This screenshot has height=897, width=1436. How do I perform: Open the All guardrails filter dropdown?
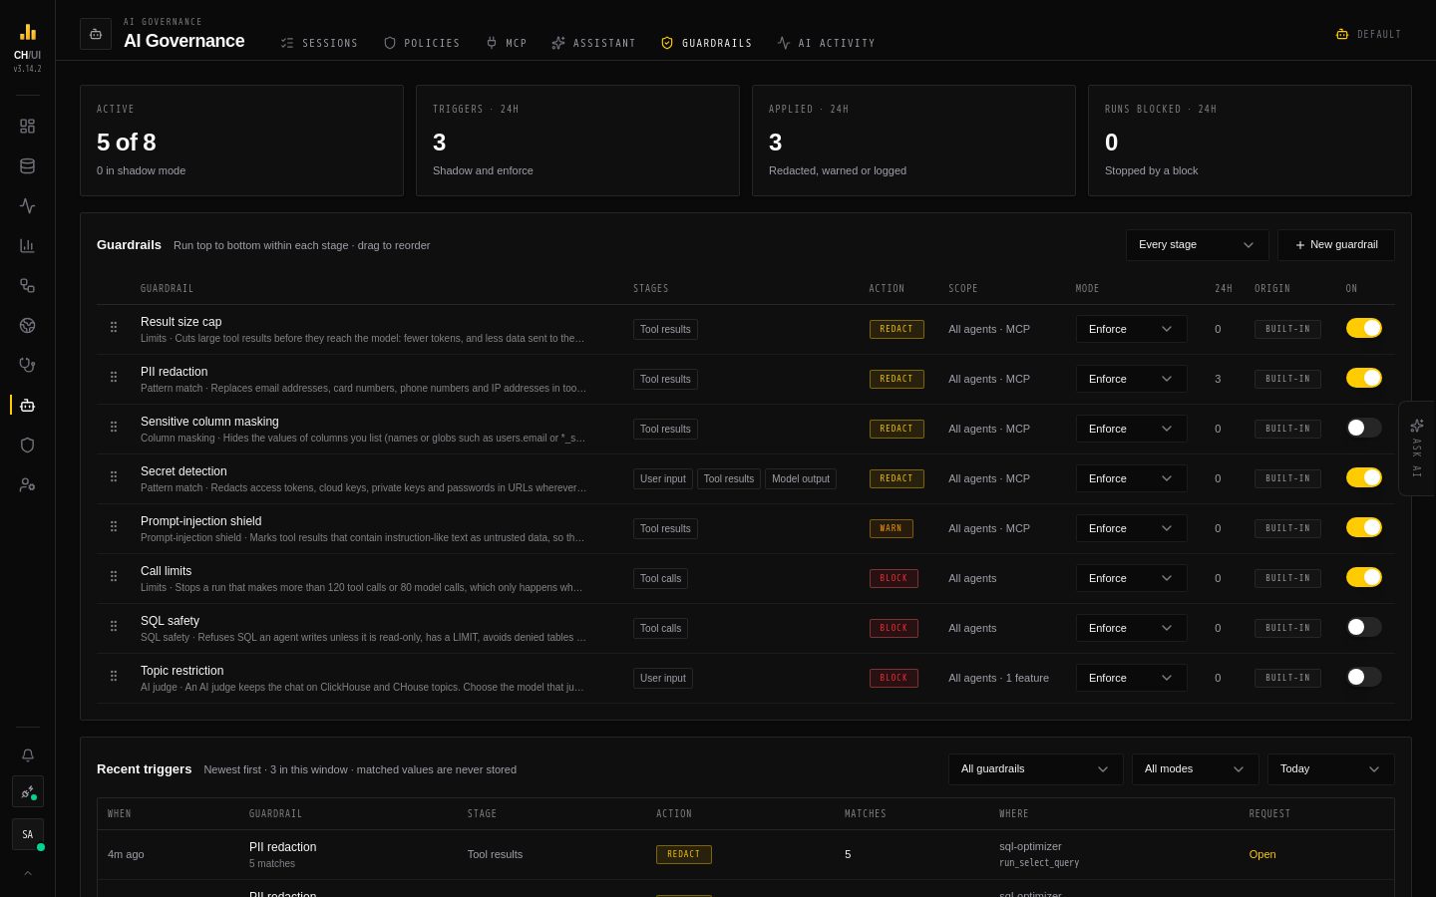coord(1035,769)
